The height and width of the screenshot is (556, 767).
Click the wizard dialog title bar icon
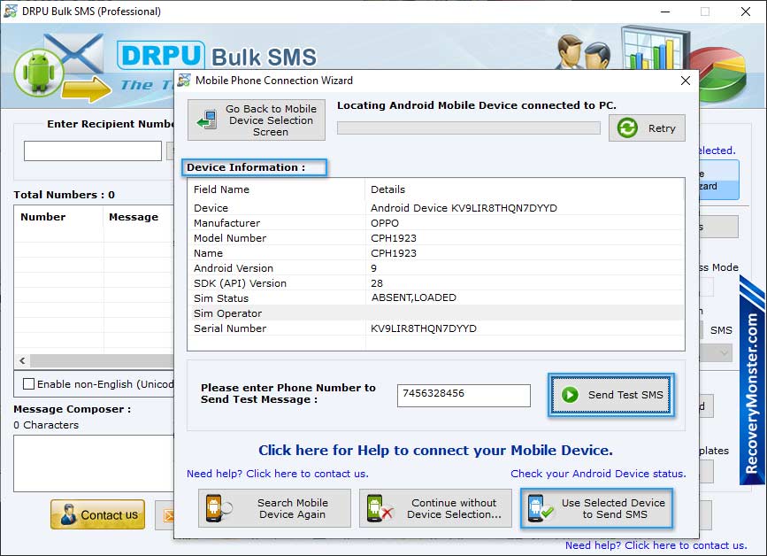pyautogui.click(x=184, y=81)
